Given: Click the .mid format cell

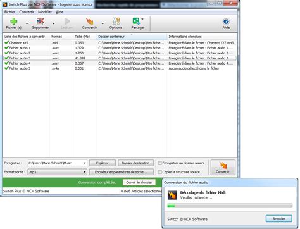Looking at the screenshot, I should [54, 42].
